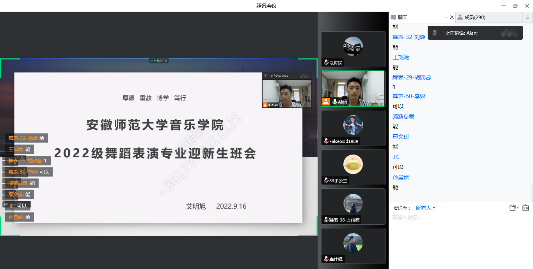Image resolution: width=533 pixels, height=269 pixels.
Task: Click sender name 骑猪总裁 in chat
Action: click(403, 116)
